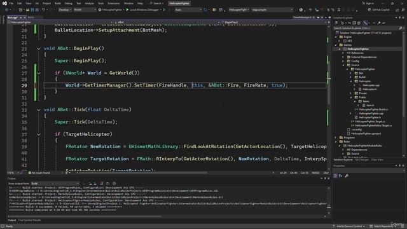Click the Visual Studio logo icon

tap(4, 3)
